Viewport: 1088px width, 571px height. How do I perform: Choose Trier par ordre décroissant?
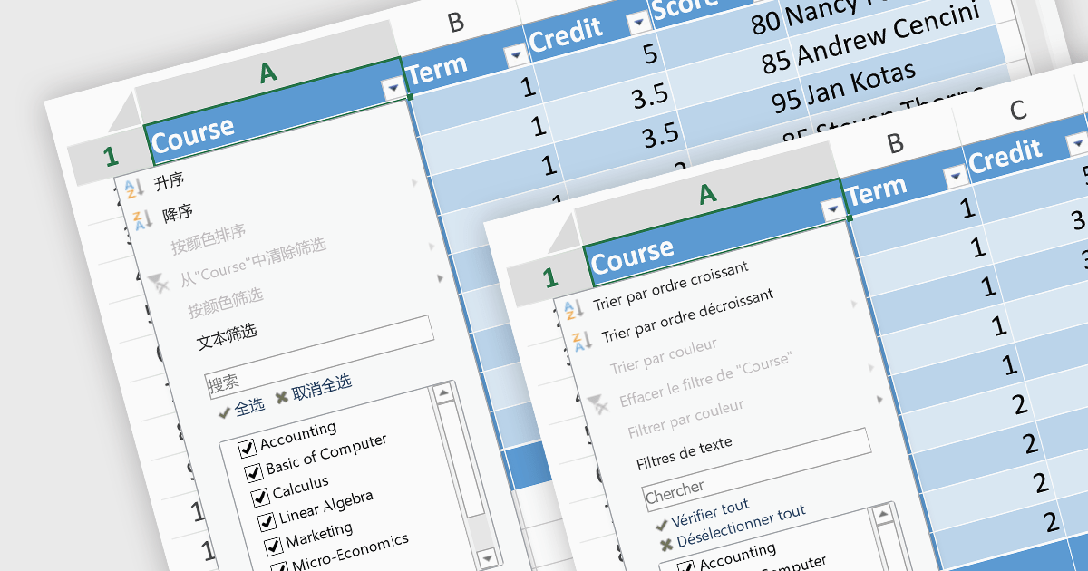688,316
